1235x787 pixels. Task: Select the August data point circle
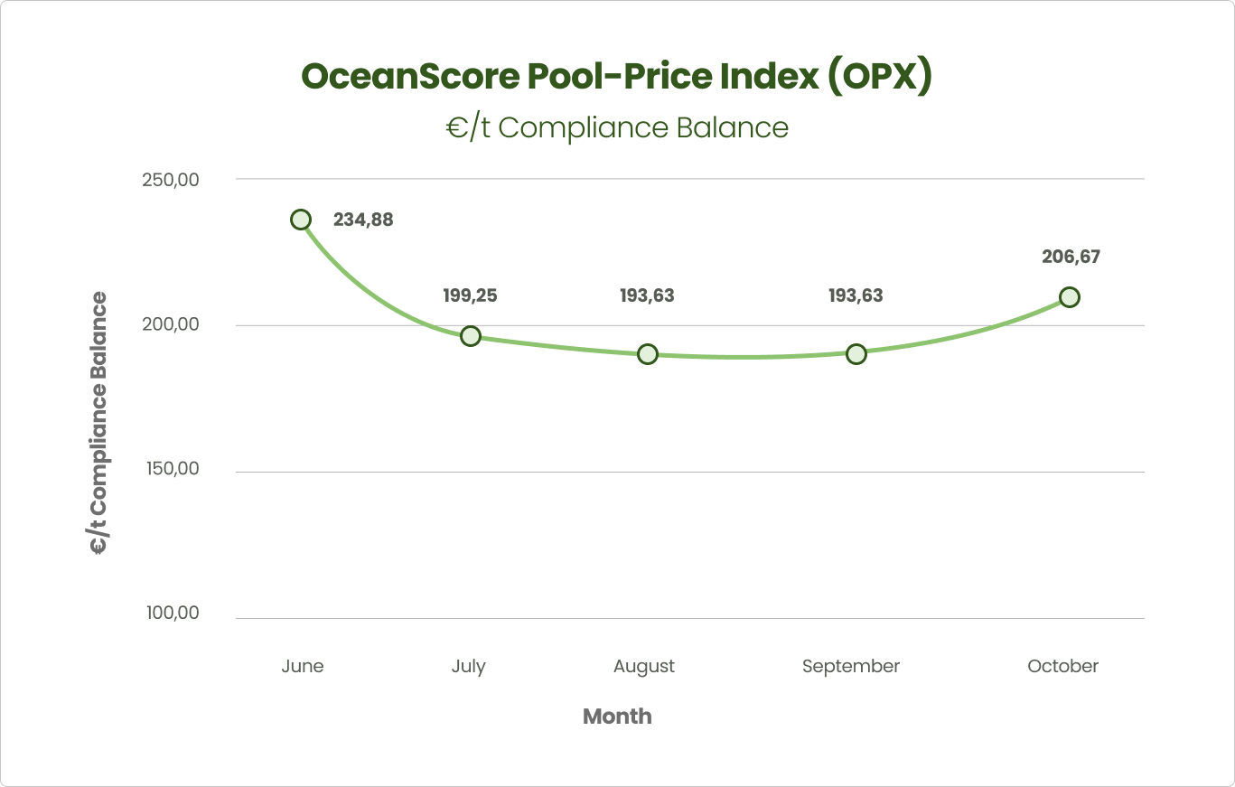pos(647,354)
